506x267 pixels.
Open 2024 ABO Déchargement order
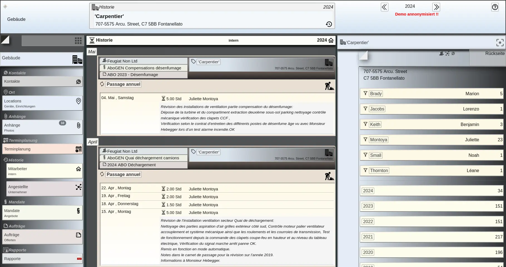coord(143,165)
